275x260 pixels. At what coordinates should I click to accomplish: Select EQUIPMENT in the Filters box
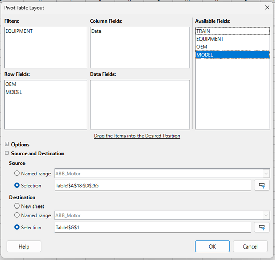(x=19, y=31)
